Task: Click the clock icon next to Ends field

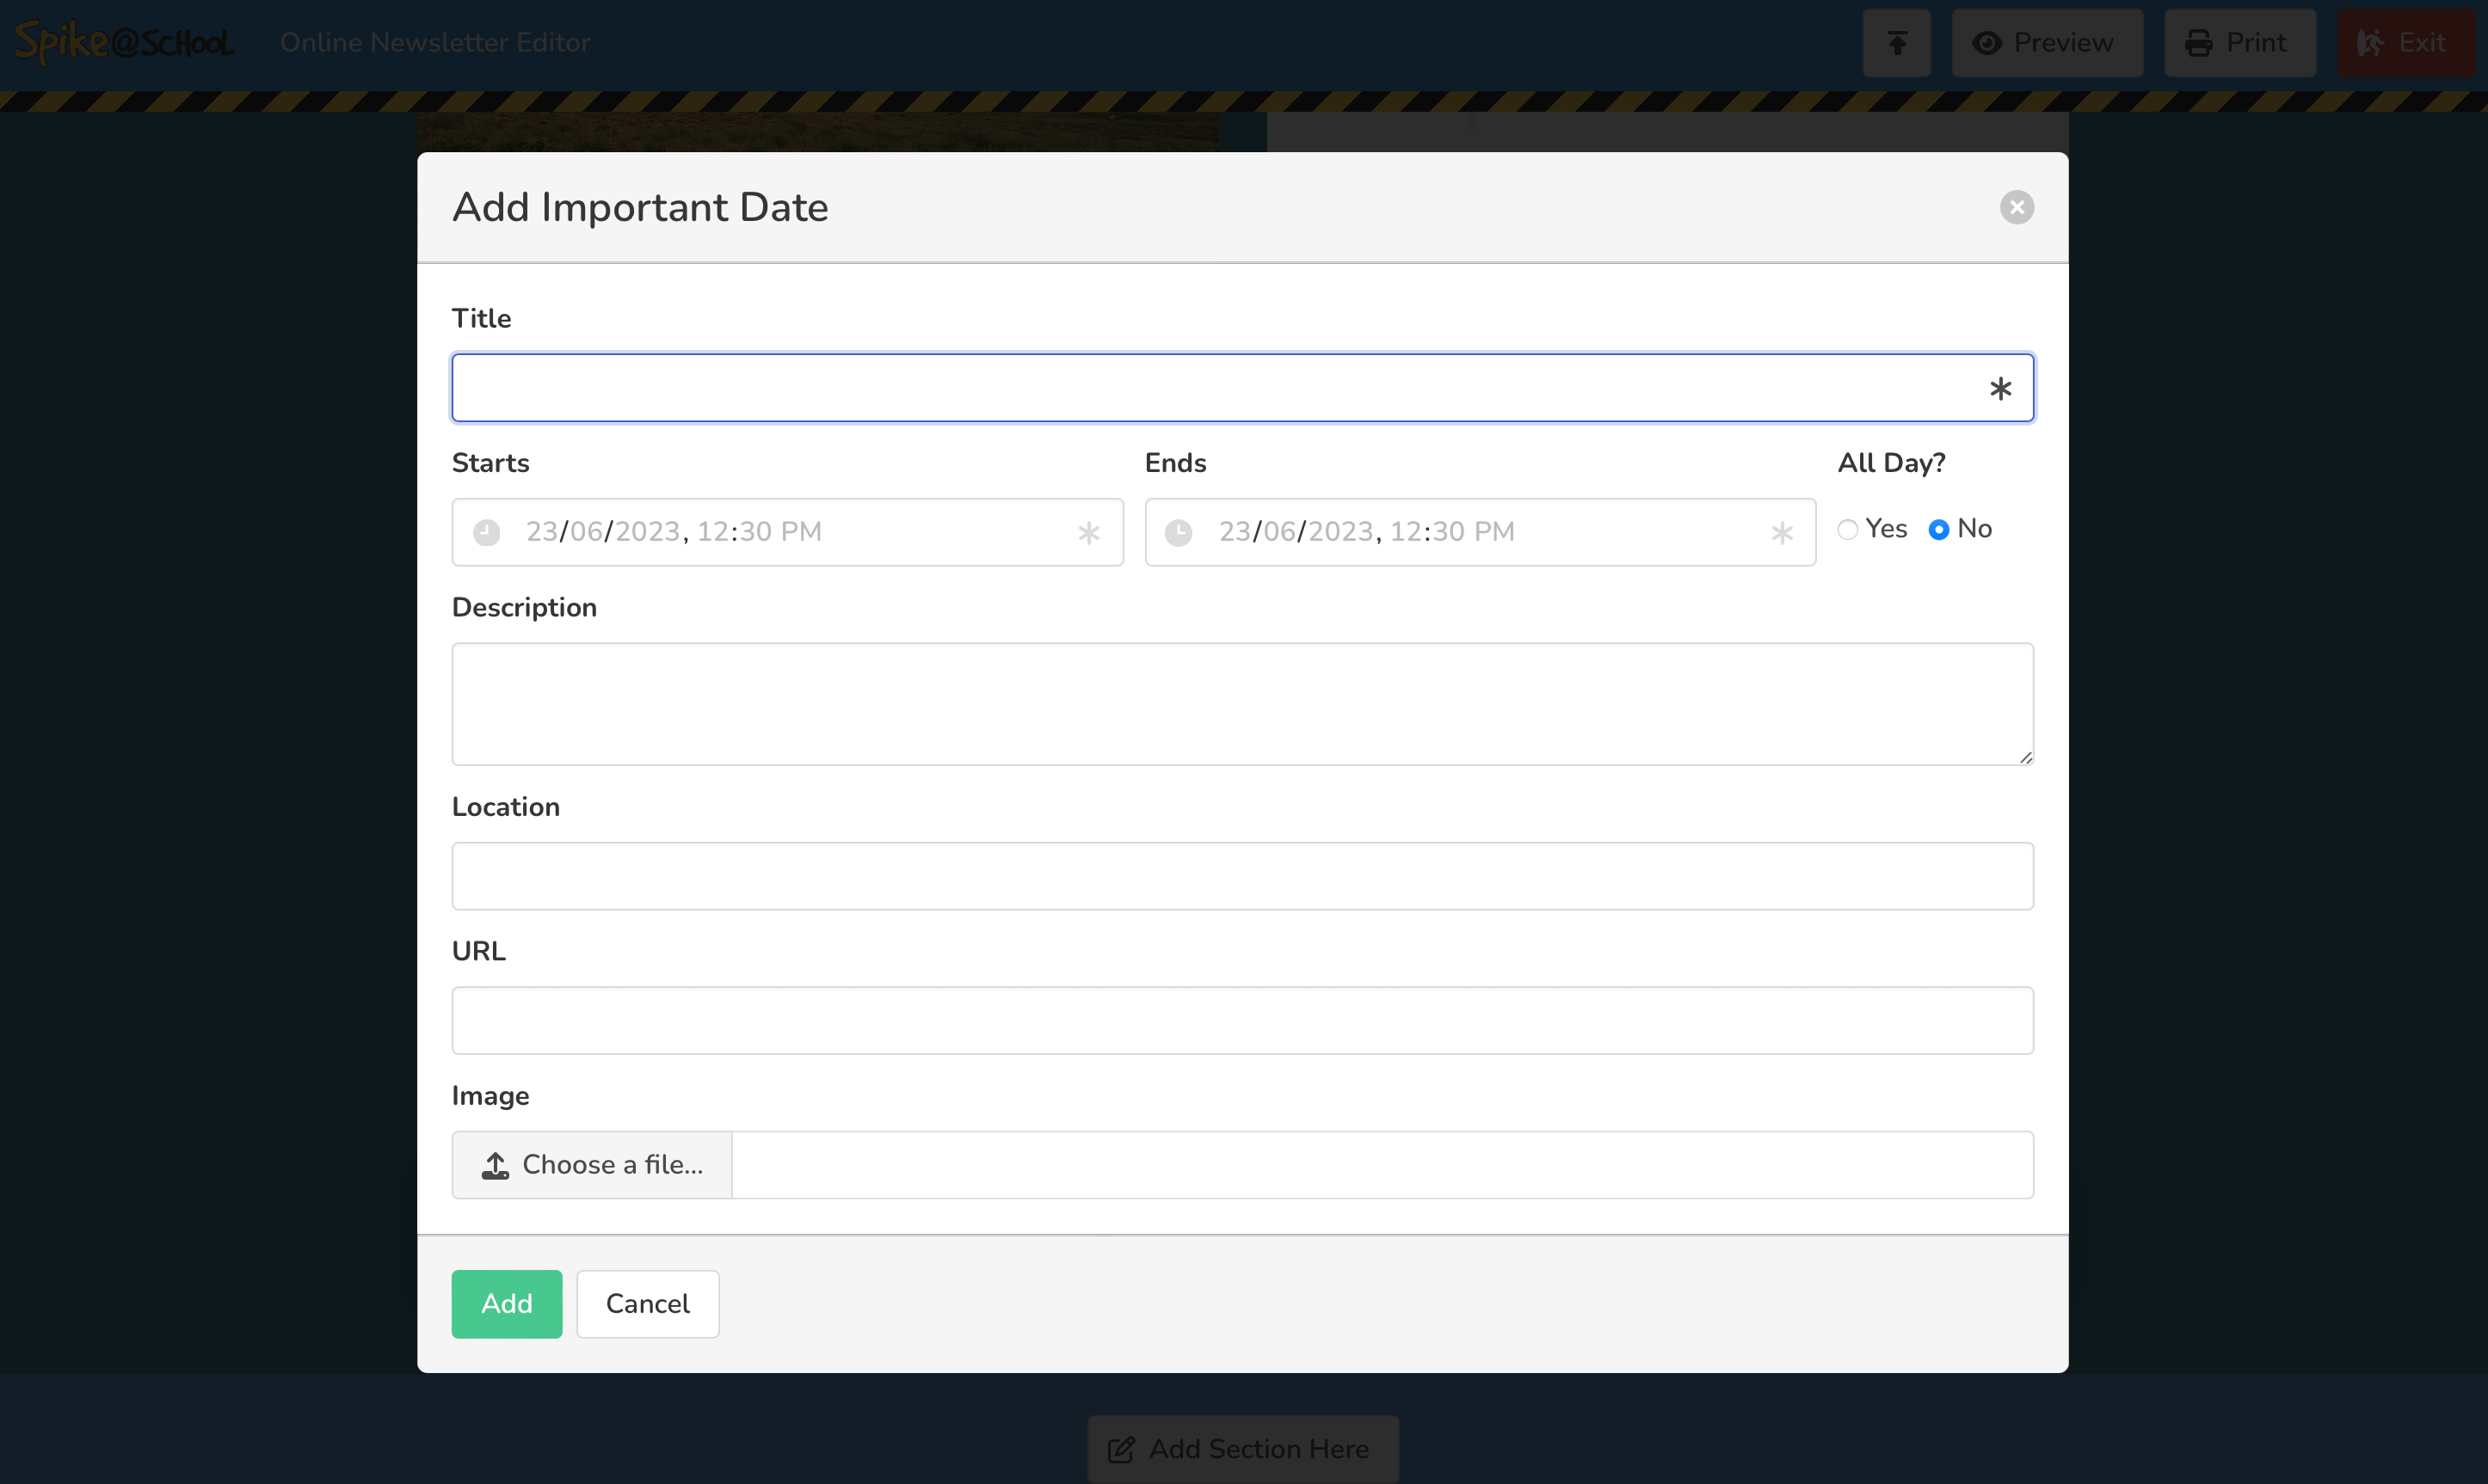Action: pyautogui.click(x=1177, y=531)
